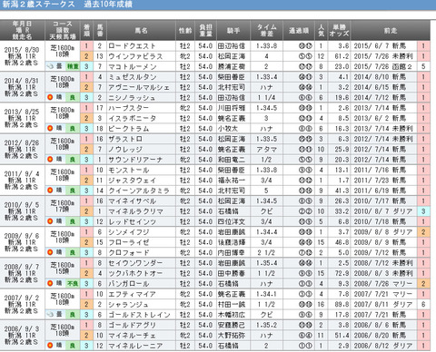436x352 pixels.
Task: Select horse name ゴールドアグリ
Action: [x=132, y=325]
